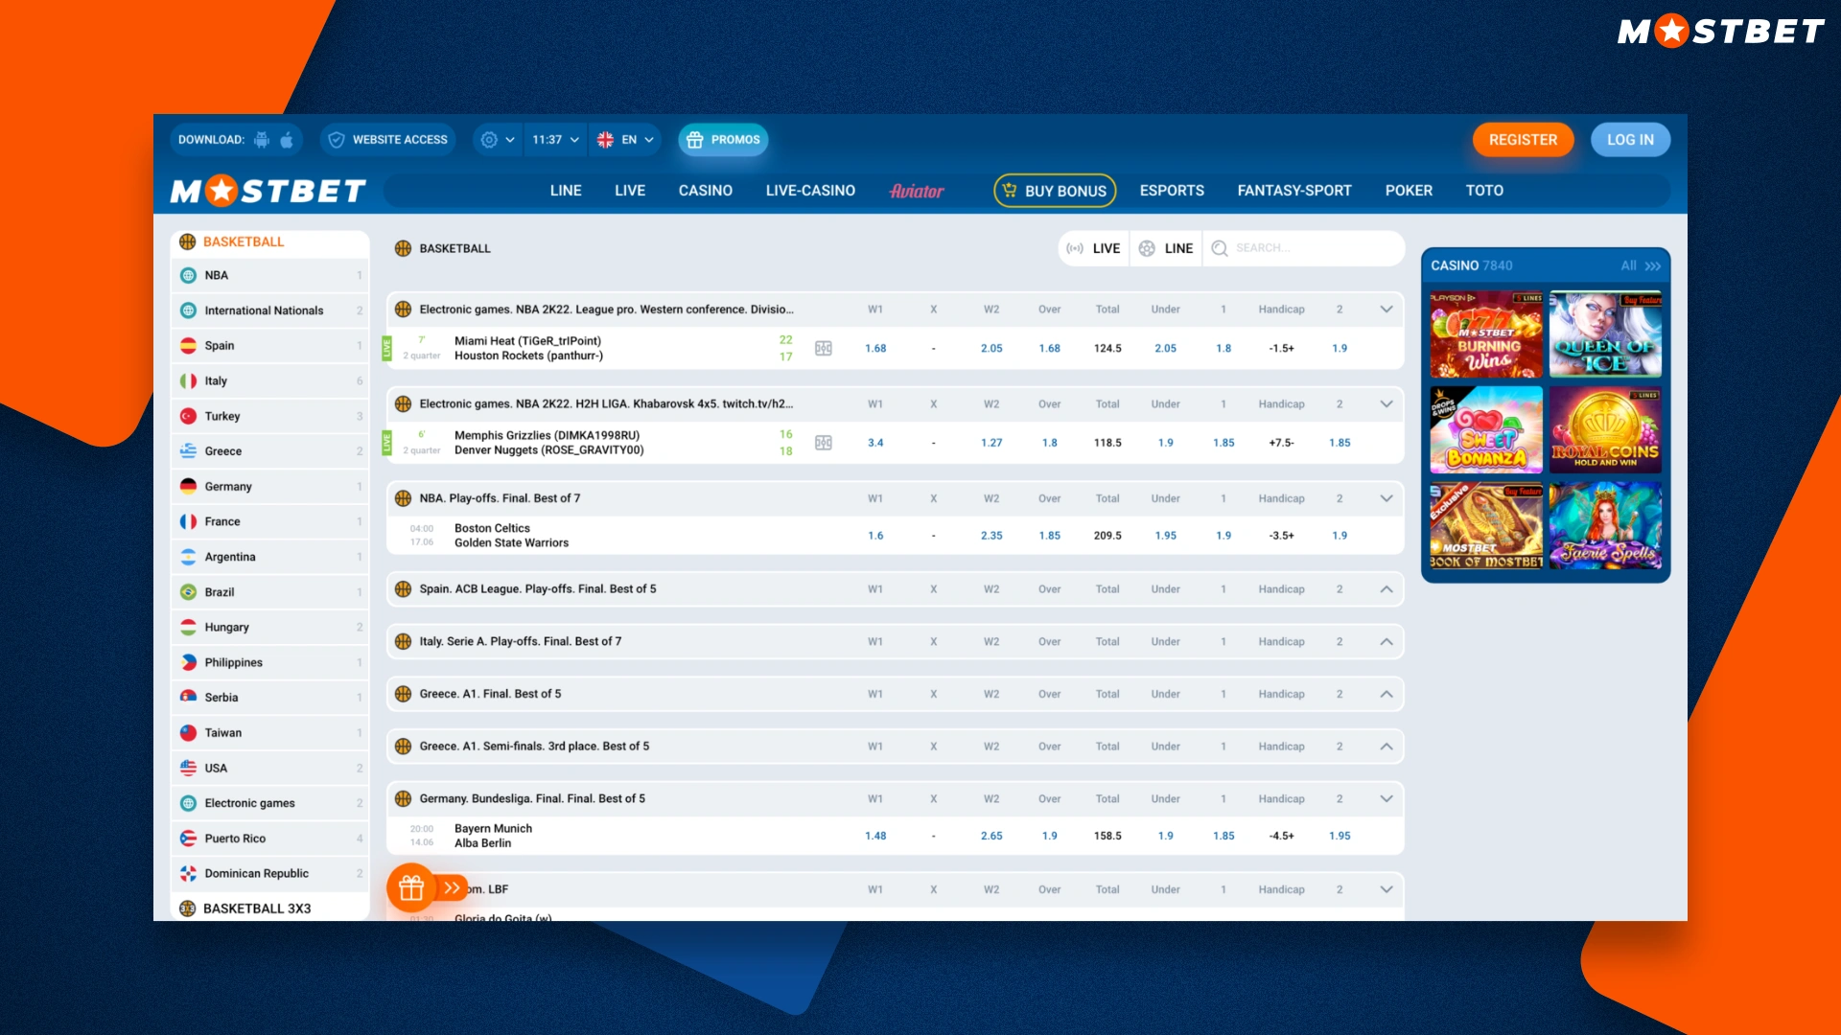The image size is (1841, 1035).
Task: Click the Android download icon
Action: click(262, 140)
